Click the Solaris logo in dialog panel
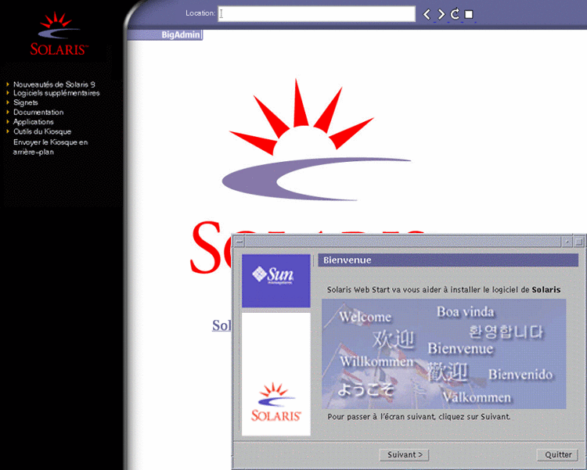 (x=276, y=402)
